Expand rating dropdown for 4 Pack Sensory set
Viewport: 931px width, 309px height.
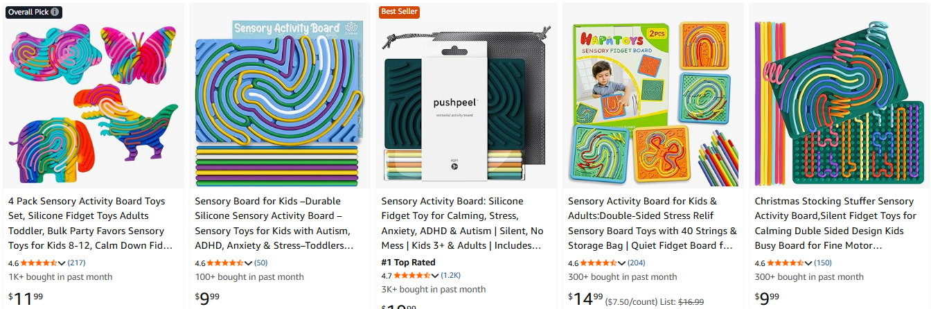tap(62, 263)
